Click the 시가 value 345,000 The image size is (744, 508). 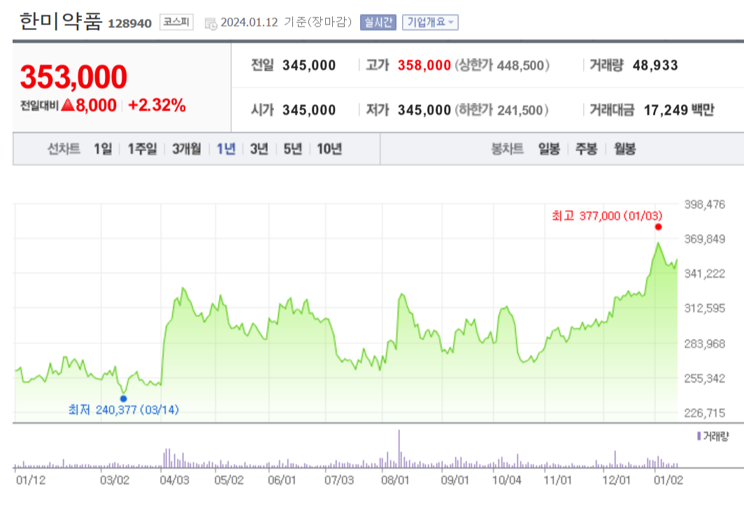tap(309, 110)
